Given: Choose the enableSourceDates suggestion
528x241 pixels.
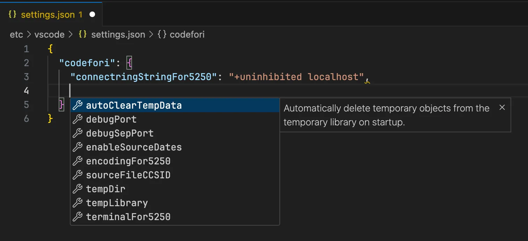Looking at the screenshot, I should pyautogui.click(x=175, y=147).
